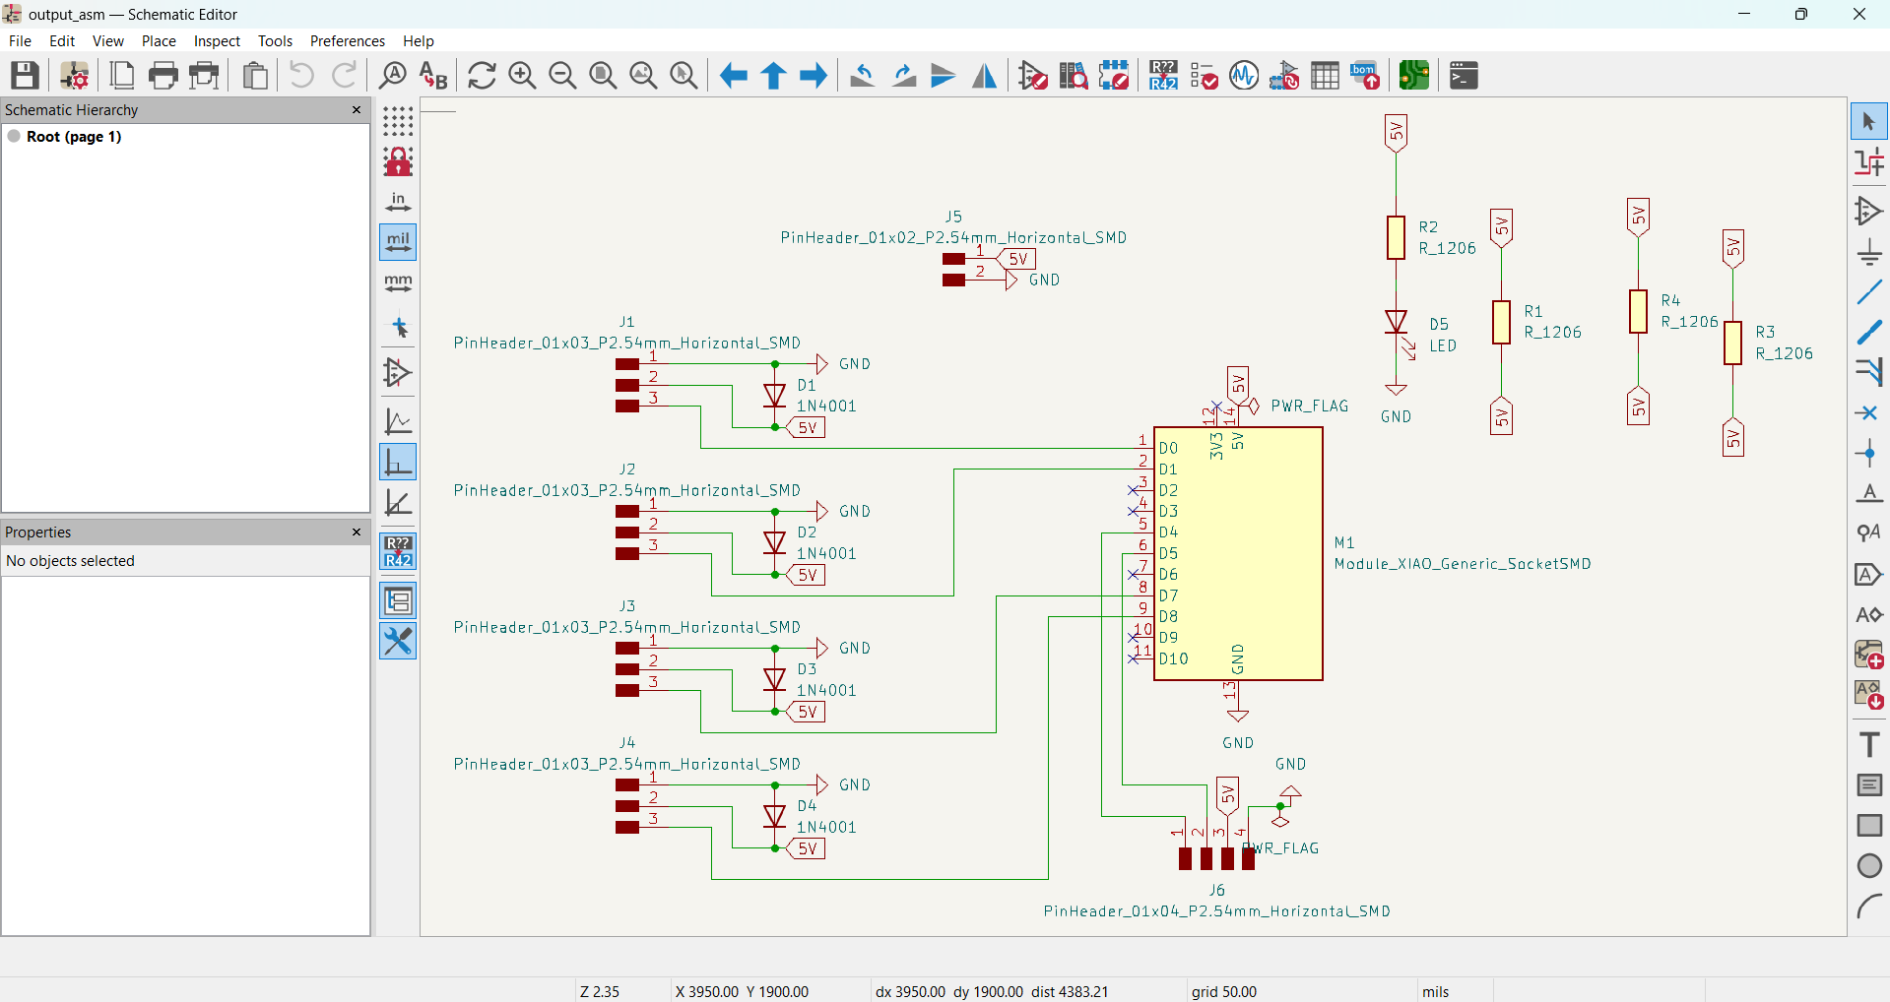This screenshot has height=1002, width=1890.
Task: Open the Edit menu
Action: click(x=62, y=40)
